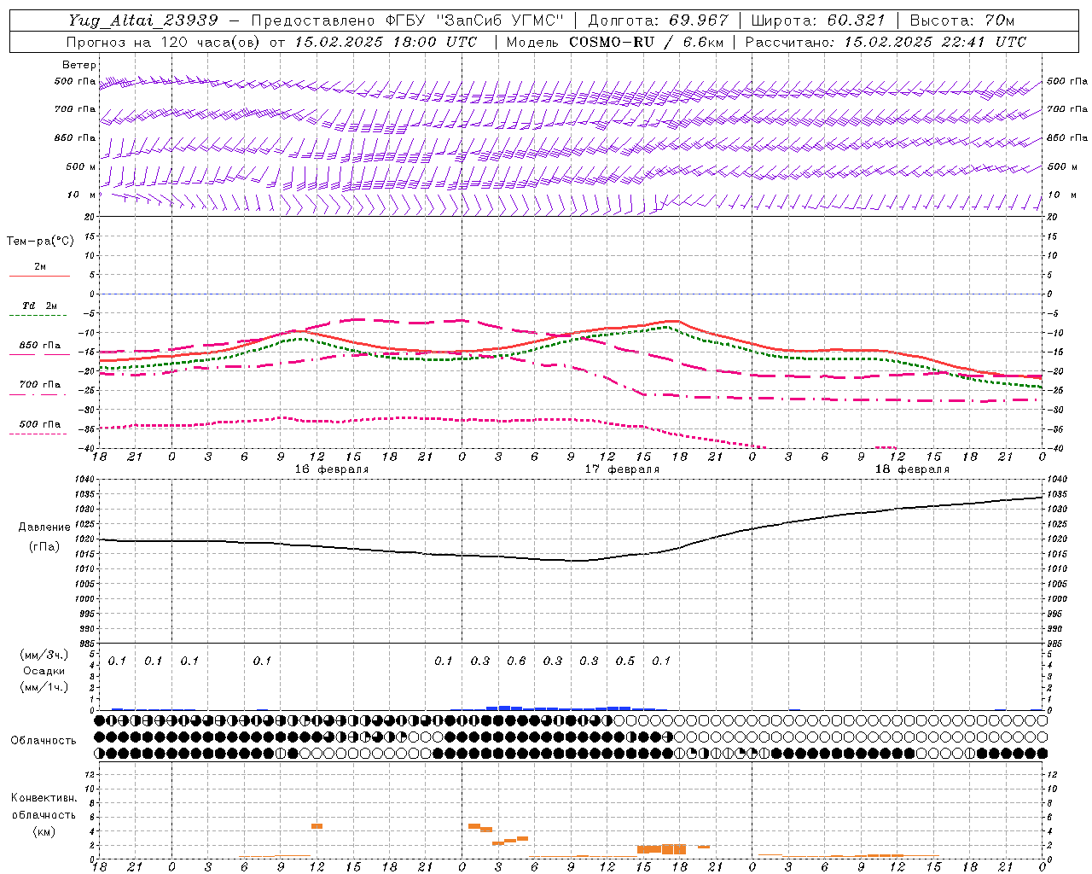Click the (мм/3ч.) unit label
This screenshot has width=1092, height=874.
(44, 655)
